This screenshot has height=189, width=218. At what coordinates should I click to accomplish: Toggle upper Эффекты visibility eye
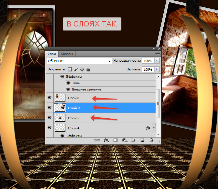(62, 76)
